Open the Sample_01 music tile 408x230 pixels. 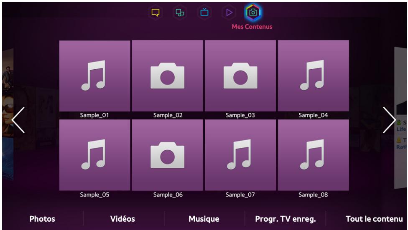pos(95,76)
